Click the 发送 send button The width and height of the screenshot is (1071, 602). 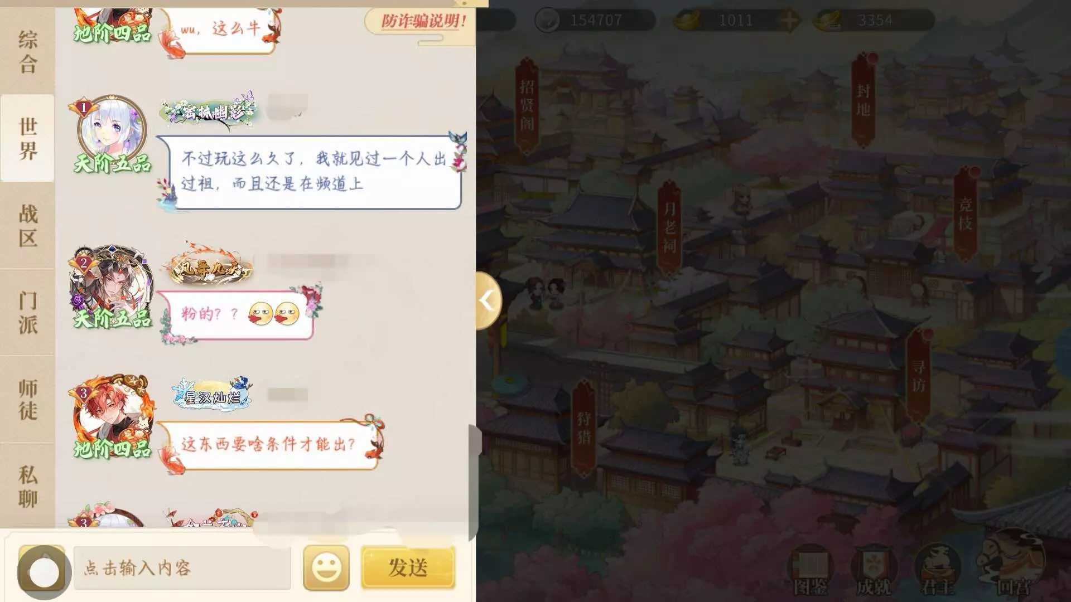(x=408, y=568)
